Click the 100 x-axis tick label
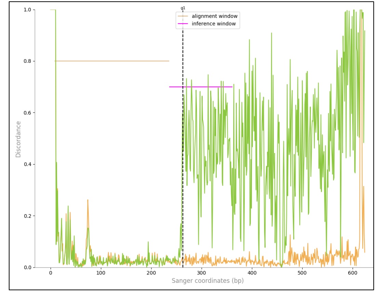 point(101,273)
